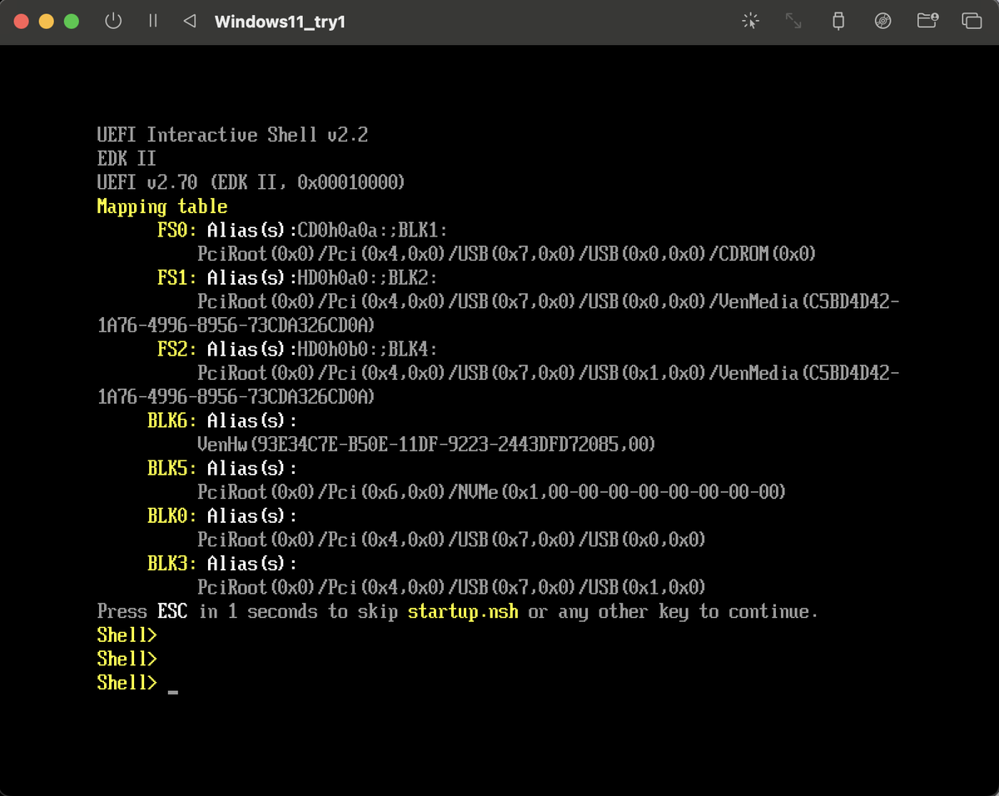Pause the virtual machine
This screenshot has width=999, height=796.
[x=152, y=21]
